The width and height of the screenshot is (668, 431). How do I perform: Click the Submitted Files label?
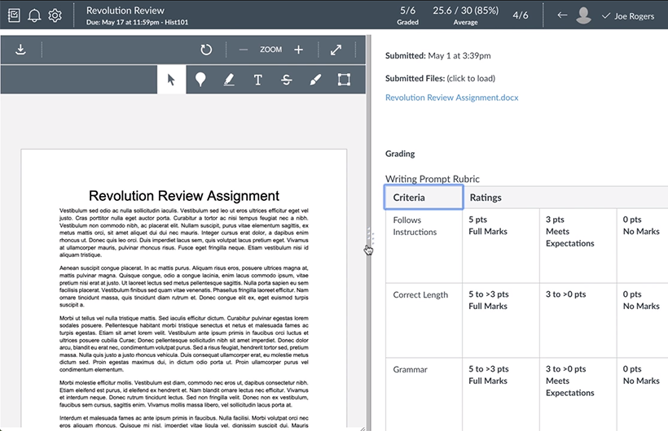(415, 78)
